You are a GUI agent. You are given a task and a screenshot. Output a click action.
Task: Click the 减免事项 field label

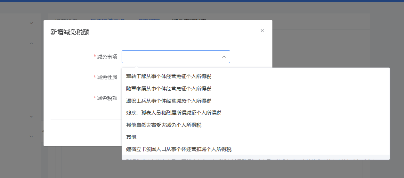coord(107,57)
